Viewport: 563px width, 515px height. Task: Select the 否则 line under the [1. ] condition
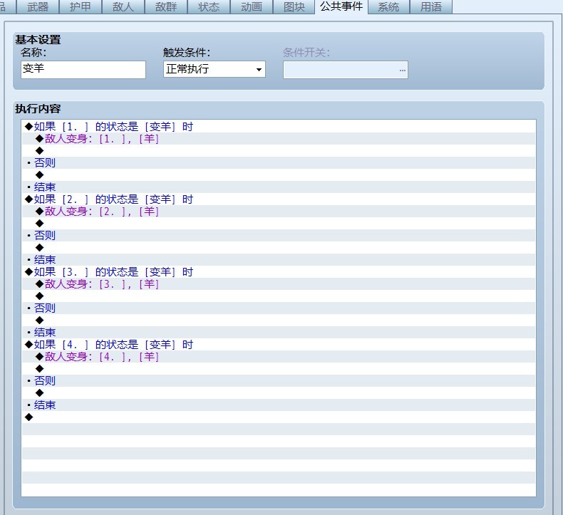(x=279, y=163)
